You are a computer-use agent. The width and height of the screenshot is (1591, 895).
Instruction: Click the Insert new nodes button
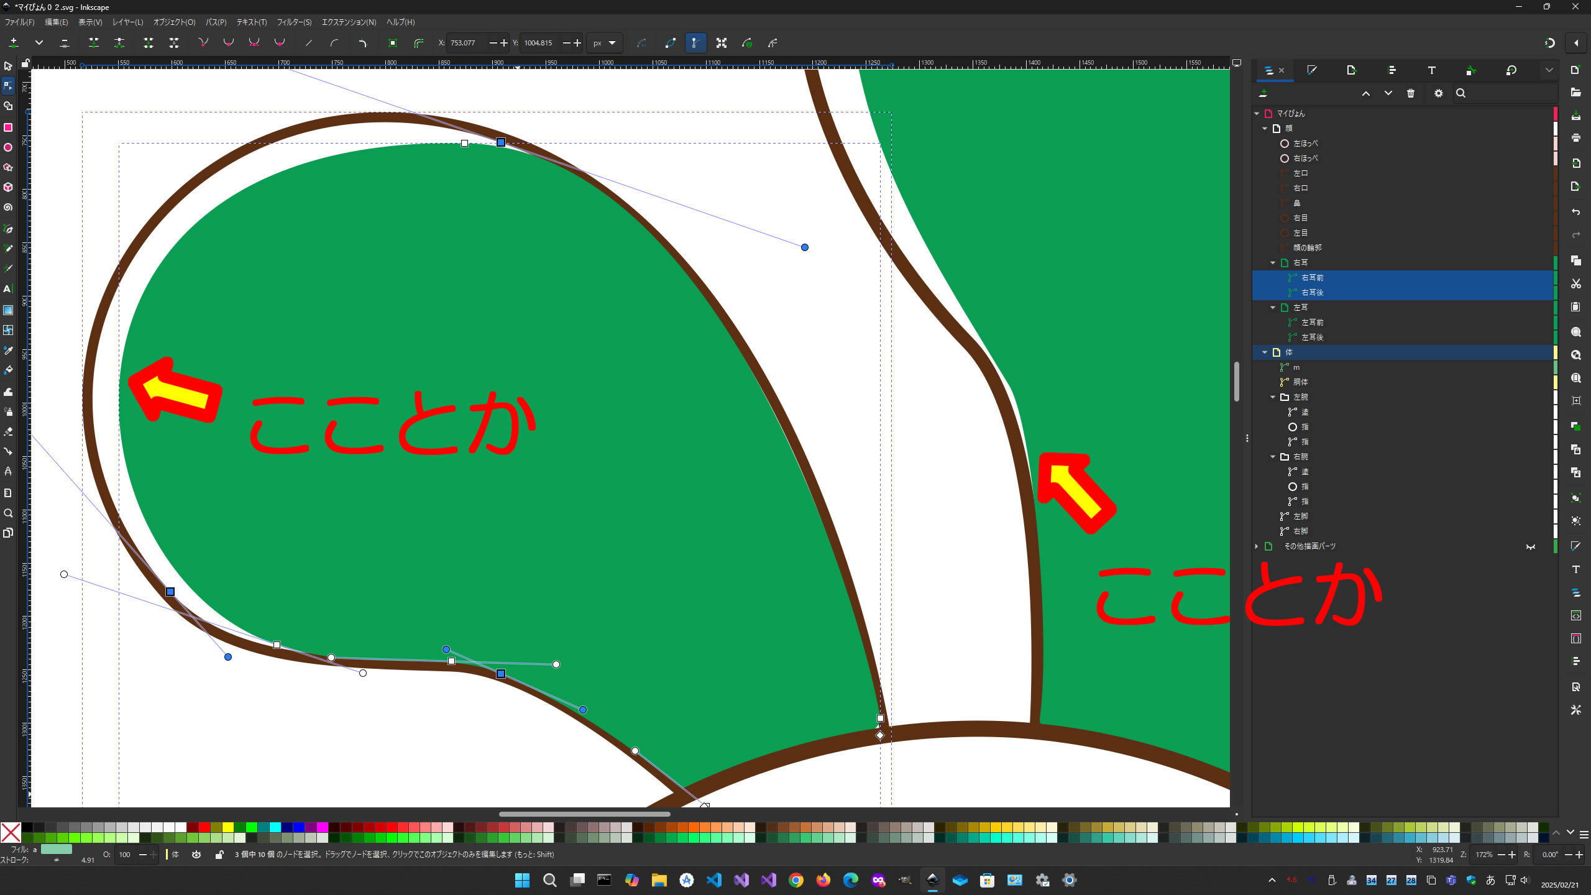pos(13,43)
